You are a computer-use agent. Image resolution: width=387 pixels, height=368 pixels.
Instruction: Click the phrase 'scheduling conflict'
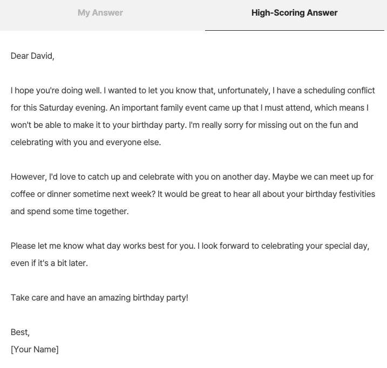pos(339,91)
